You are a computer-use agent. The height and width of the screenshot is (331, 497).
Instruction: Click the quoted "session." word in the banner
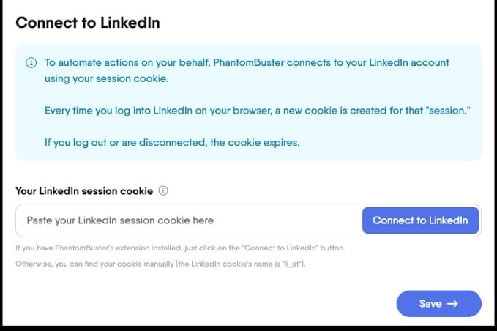click(446, 109)
